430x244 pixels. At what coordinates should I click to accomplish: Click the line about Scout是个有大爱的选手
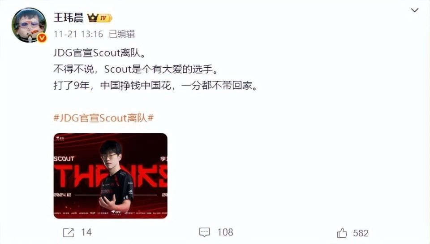coord(135,69)
